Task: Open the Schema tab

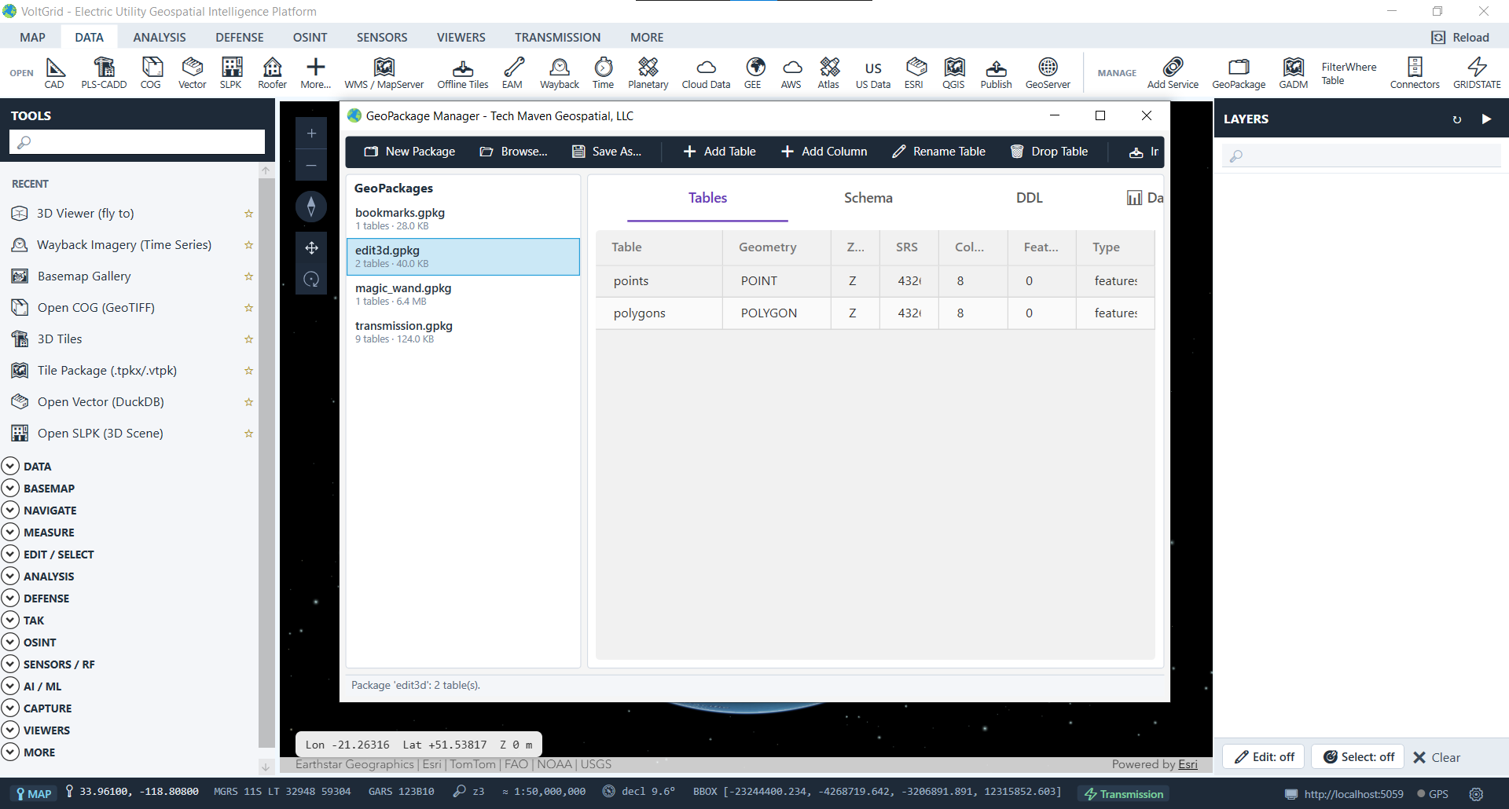Action: (x=868, y=198)
